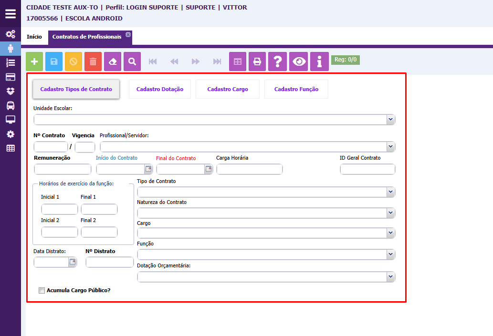
Task: Expand the Dotação Orçamentária dropdown
Action: (x=390, y=277)
